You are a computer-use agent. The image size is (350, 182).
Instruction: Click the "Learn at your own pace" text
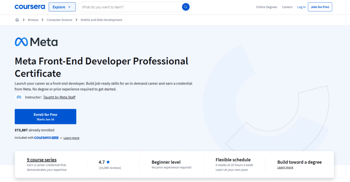[232, 170]
